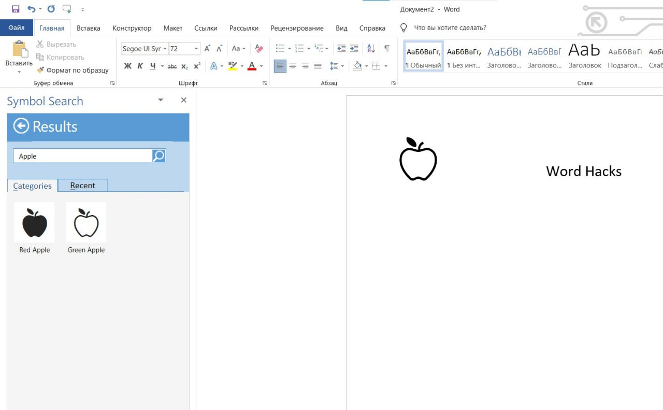The width and height of the screenshot is (663, 410).
Task: Open the font size 72 dropdown
Action: tap(196, 49)
